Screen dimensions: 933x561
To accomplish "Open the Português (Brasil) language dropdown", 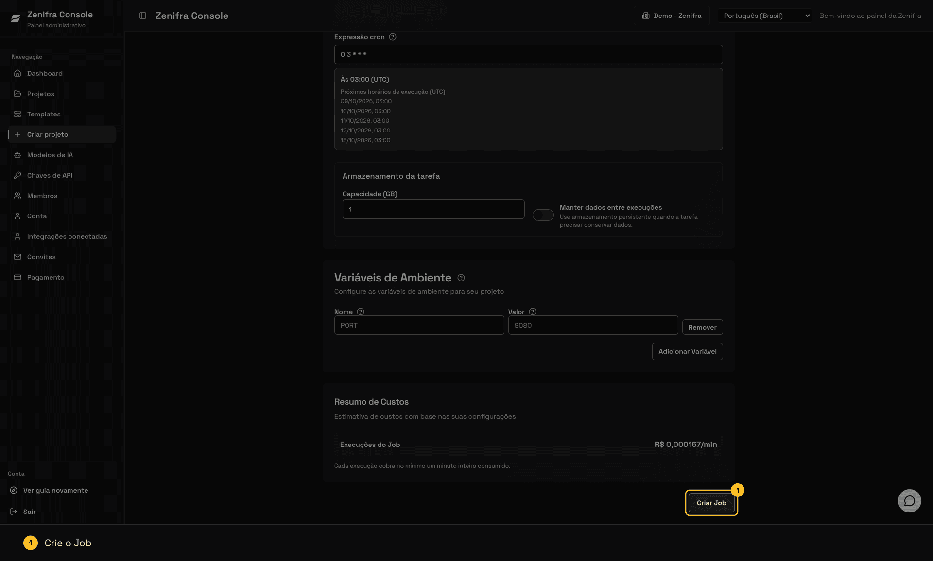I will [x=764, y=16].
